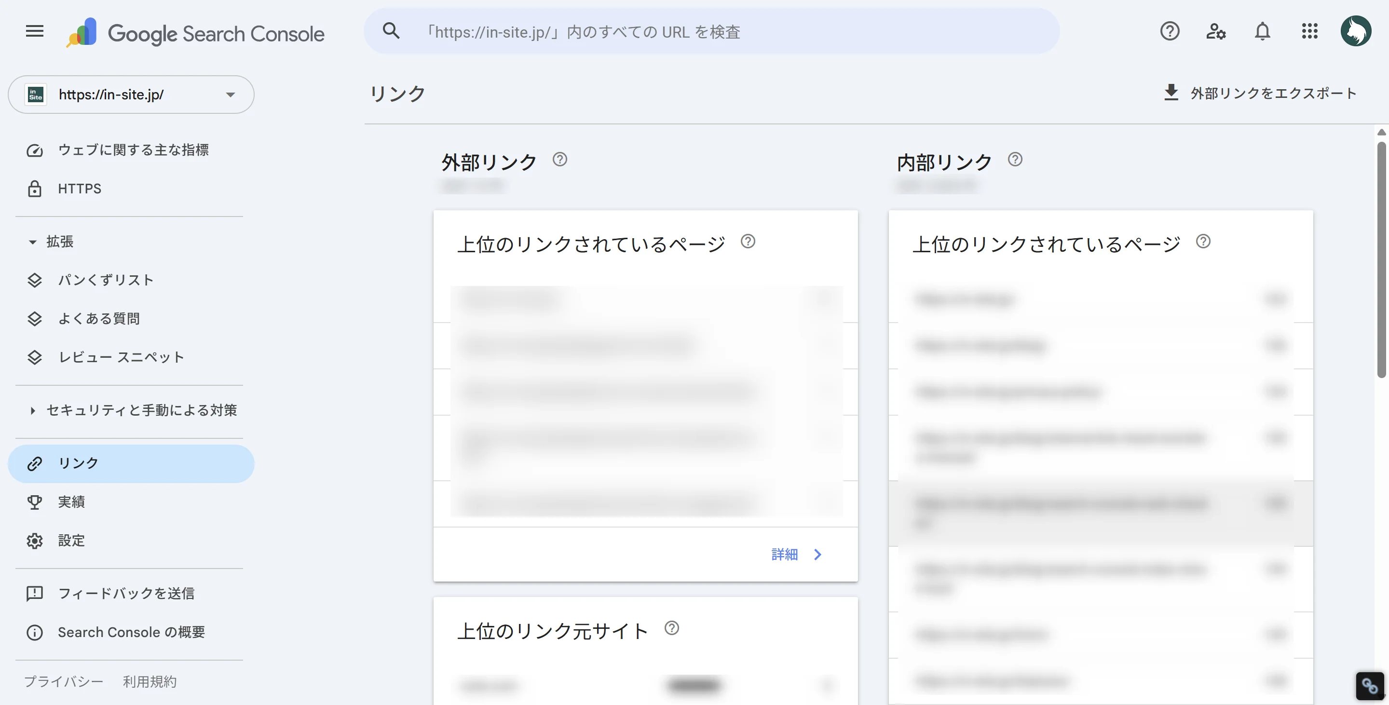Open the パンくずリスト report
1389x705 pixels.
pos(106,280)
